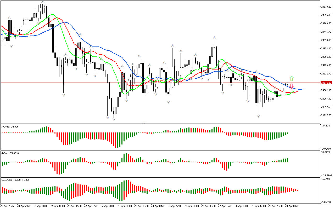The width and height of the screenshot is (335, 209).
Task: Select the fractal arrow above the 21 Apr highest candle
Action: pos(42,2)
